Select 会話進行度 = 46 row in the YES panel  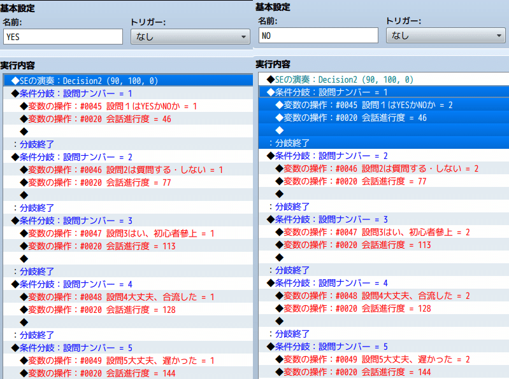tap(128, 119)
